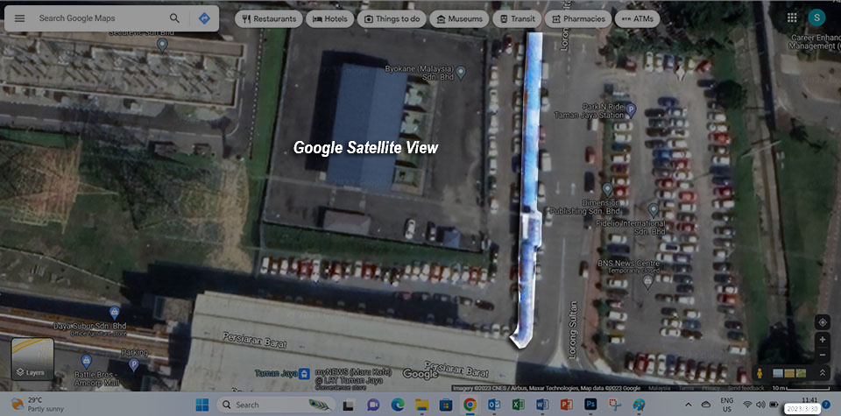The image size is (841, 416).
Task: Open the Google Maps hamburger menu
Action: [x=19, y=18]
